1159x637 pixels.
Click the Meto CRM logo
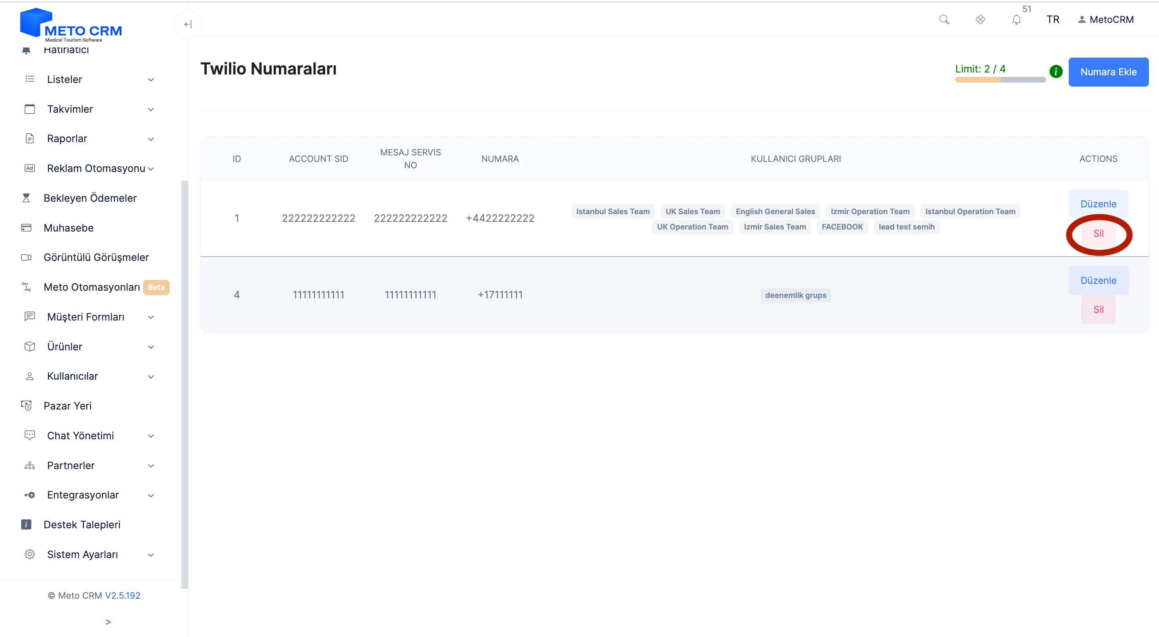[71, 25]
